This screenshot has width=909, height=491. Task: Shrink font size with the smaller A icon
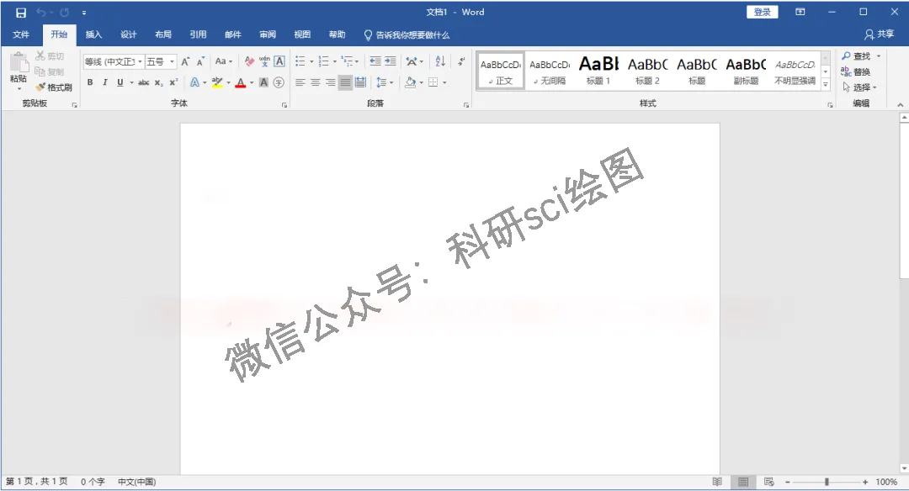(200, 61)
